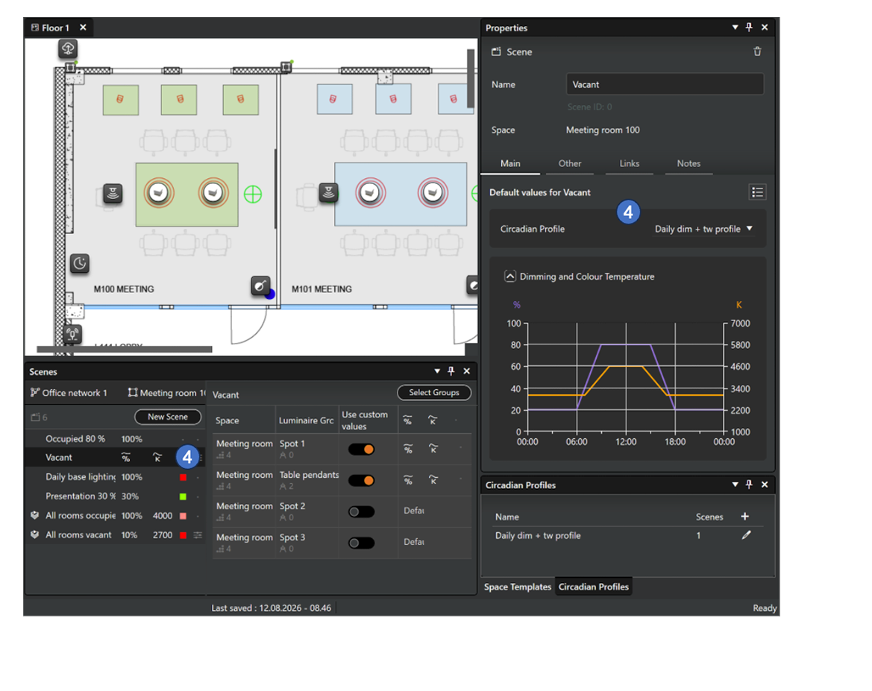Click the Office network 1 breadcrumb
Image resolution: width=872 pixels, height=691 pixels.
coord(69,393)
